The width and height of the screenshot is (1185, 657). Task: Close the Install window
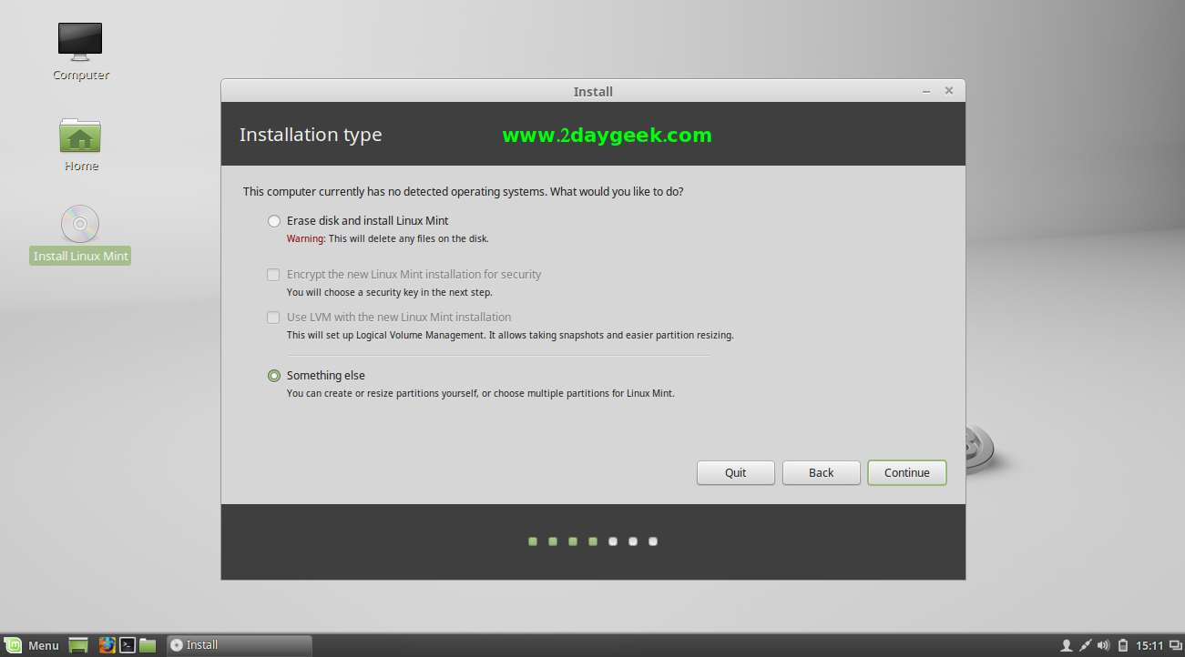point(949,91)
